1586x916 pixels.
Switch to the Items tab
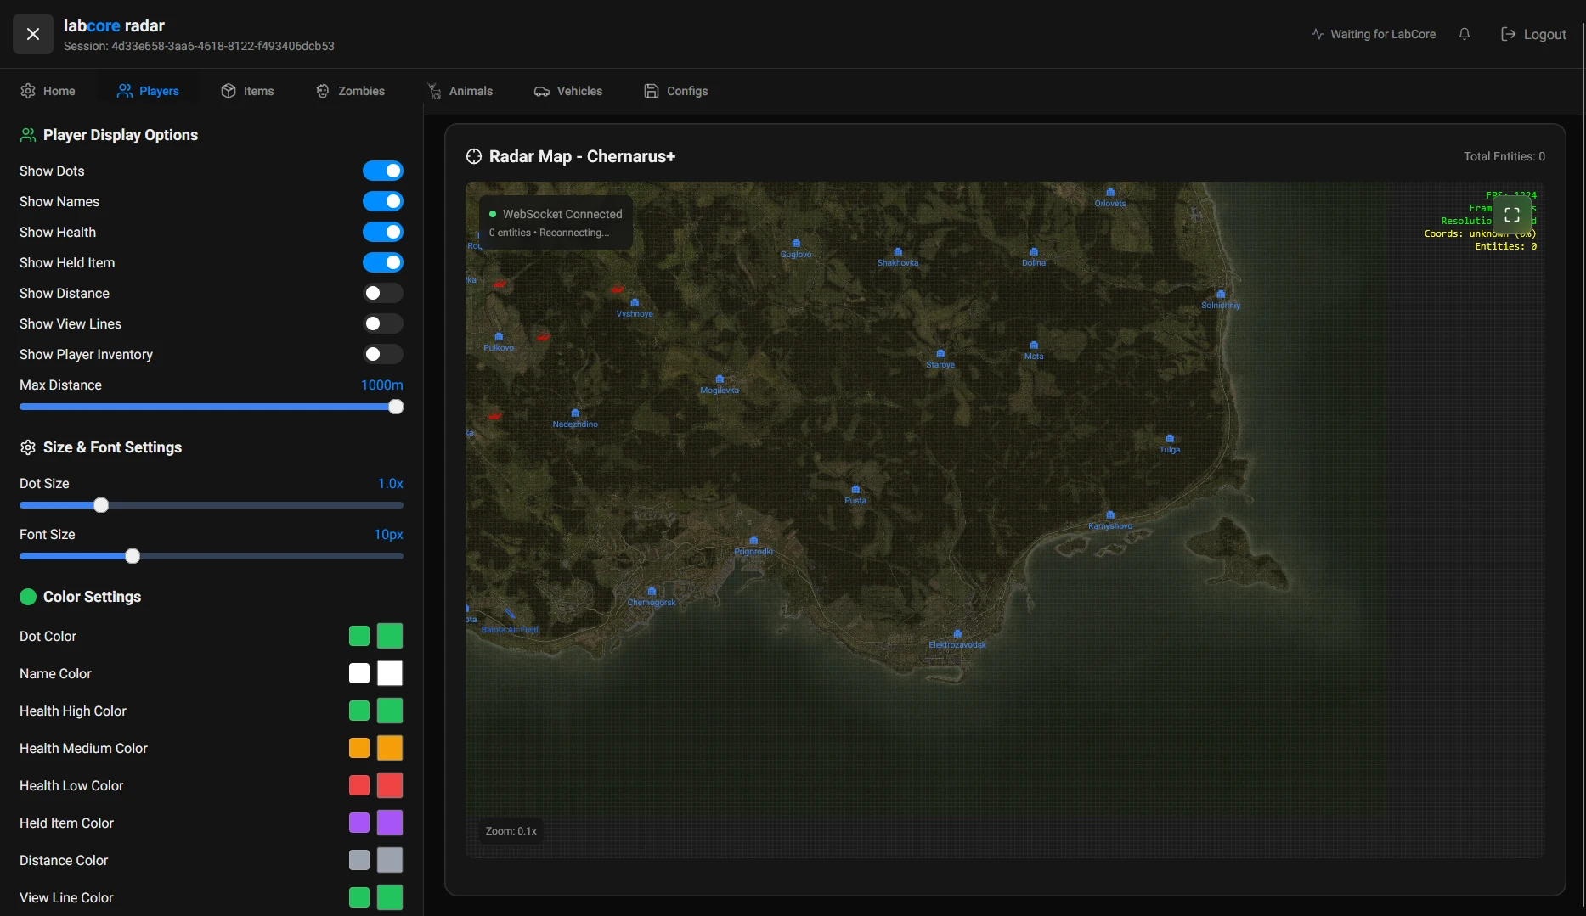click(x=247, y=91)
